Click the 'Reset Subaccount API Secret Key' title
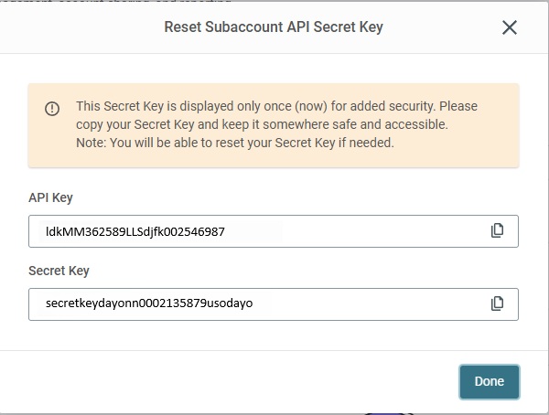 tap(273, 27)
